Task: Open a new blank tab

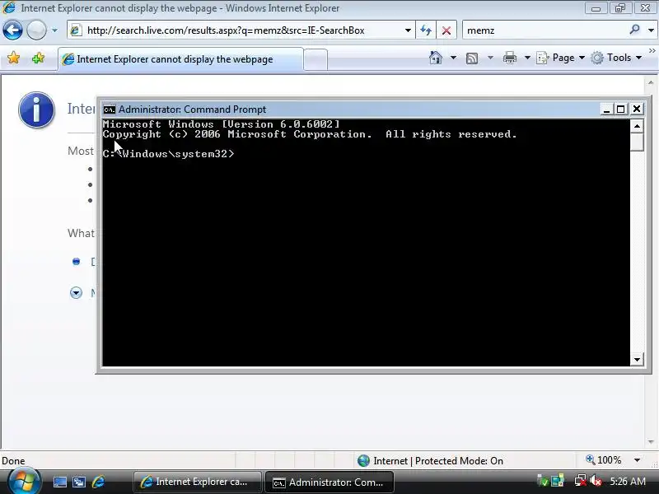Action: click(315, 59)
